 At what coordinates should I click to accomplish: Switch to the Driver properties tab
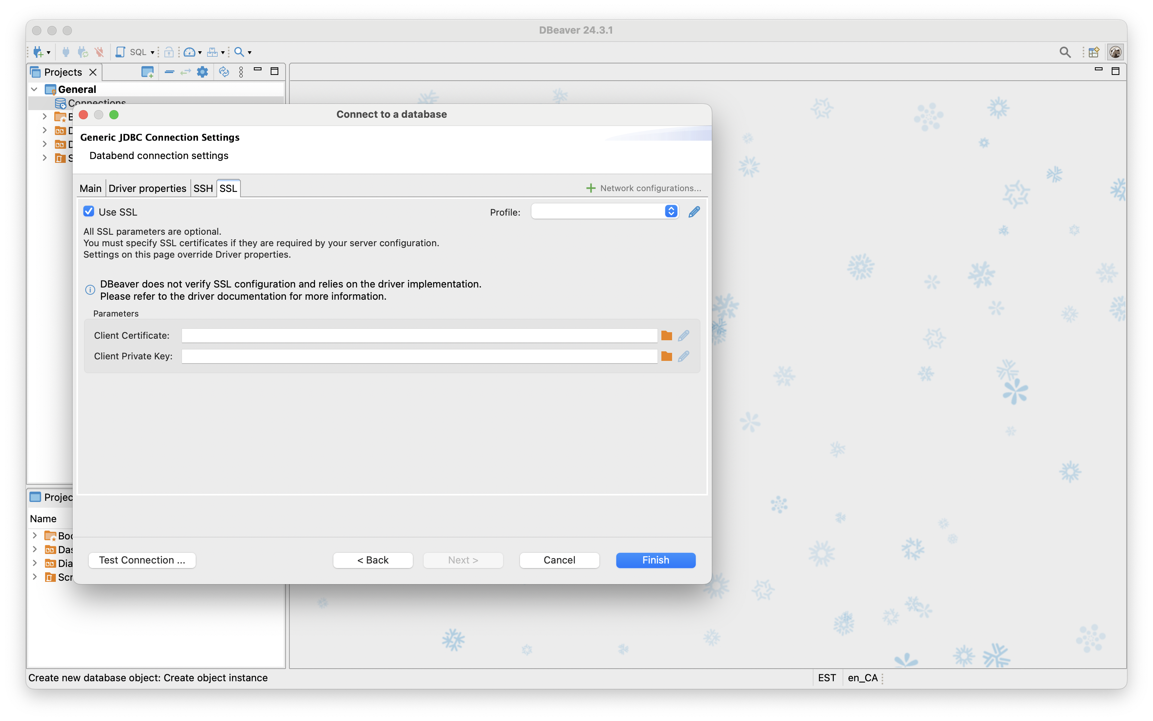click(x=147, y=188)
